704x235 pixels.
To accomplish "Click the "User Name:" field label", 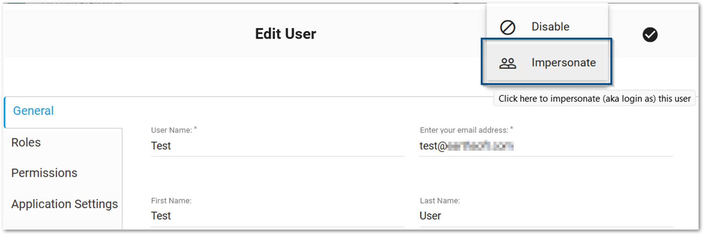I will point(172,130).
